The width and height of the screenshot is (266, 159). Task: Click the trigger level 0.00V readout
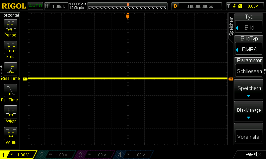[253, 6]
